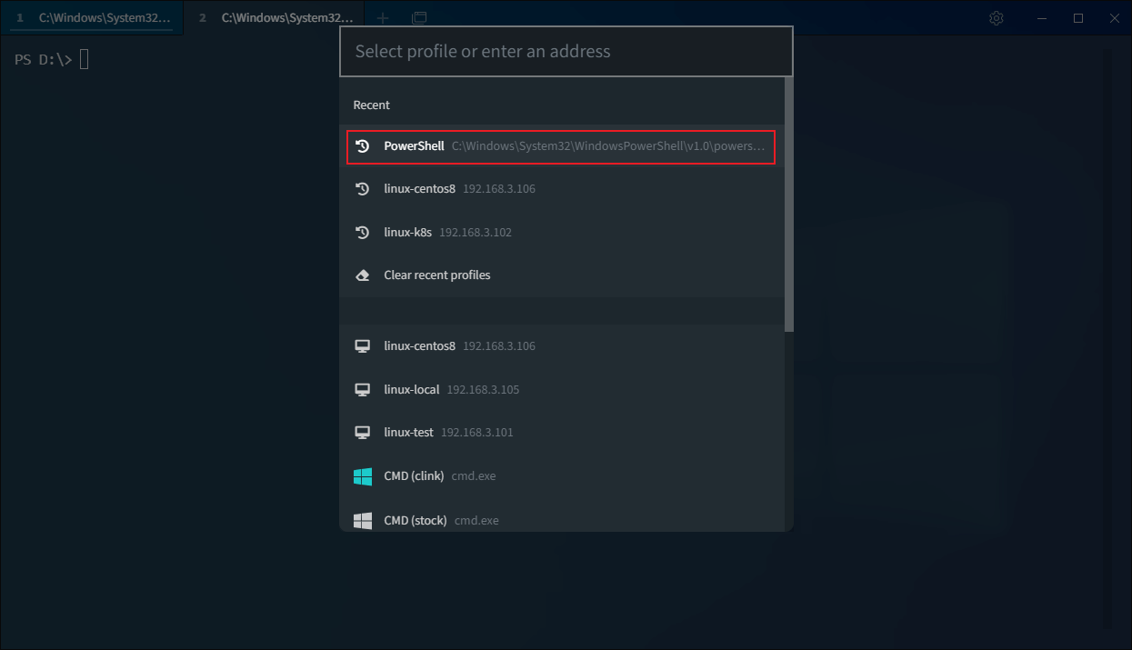This screenshot has width=1132, height=650.
Task: Click the monitor icon beside 192.168.3.106 in the profile list
Action: (x=362, y=346)
